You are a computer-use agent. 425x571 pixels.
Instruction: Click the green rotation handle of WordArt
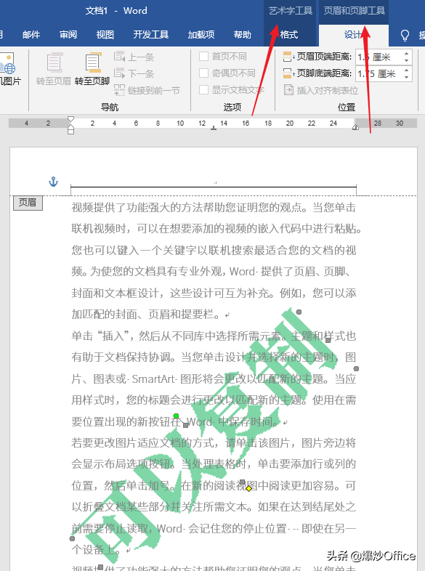pos(177,416)
